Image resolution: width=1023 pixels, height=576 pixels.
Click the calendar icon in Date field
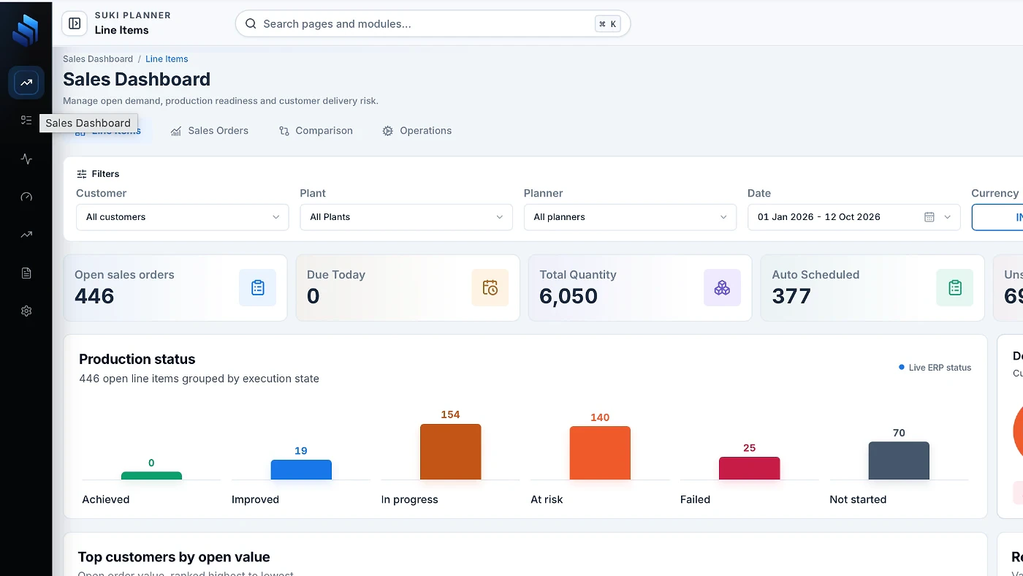point(929,217)
